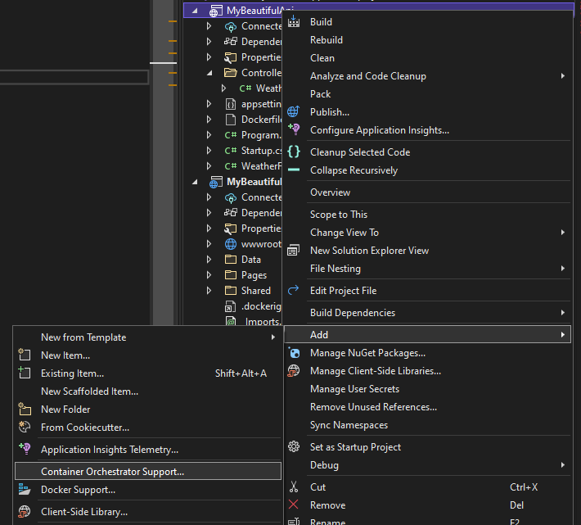Viewport: 581px width, 525px height.
Task: Expand the Startup.cs node
Action: pyautogui.click(x=209, y=151)
